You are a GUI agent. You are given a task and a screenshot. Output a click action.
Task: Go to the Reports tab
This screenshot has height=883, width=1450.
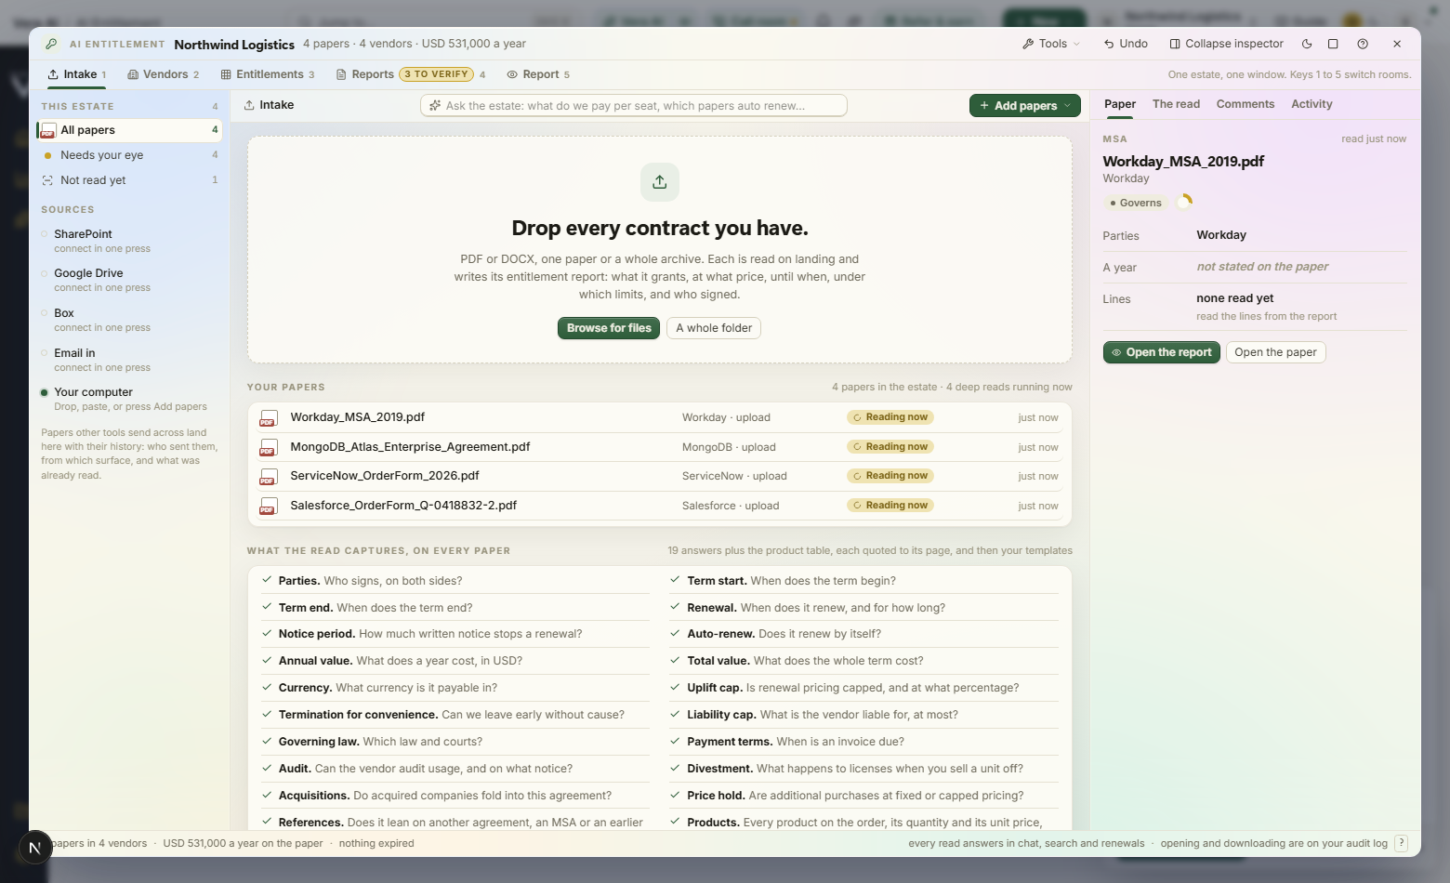(x=411, y=74)
